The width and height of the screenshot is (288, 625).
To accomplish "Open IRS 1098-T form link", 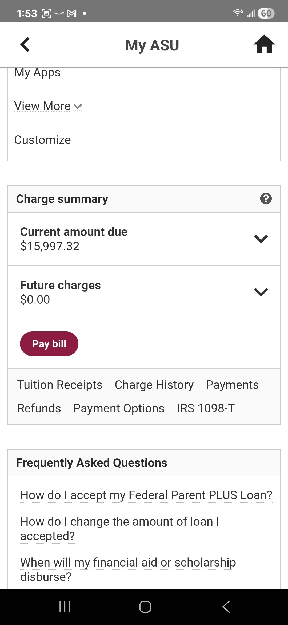I will click(206, 408).
